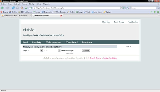
Task: Open the Nápověda link on the page
Action: [106, 22]
